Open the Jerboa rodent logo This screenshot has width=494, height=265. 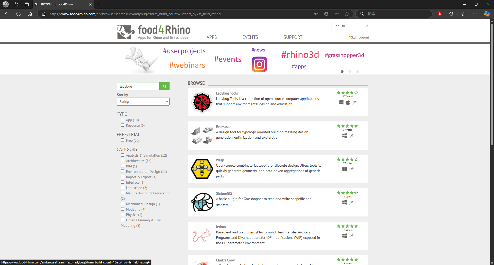[202, 235]
